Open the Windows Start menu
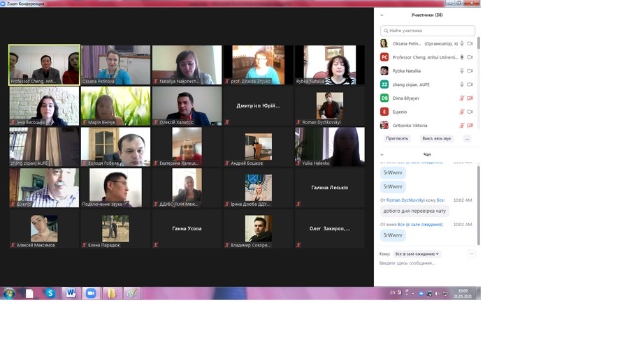Image resolution: width=629 pixels, height=356 pixels. [x=9, y=294]
